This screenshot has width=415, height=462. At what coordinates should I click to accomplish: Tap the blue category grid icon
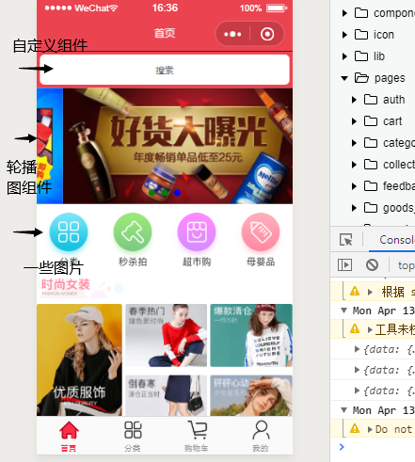coord(69,232)
